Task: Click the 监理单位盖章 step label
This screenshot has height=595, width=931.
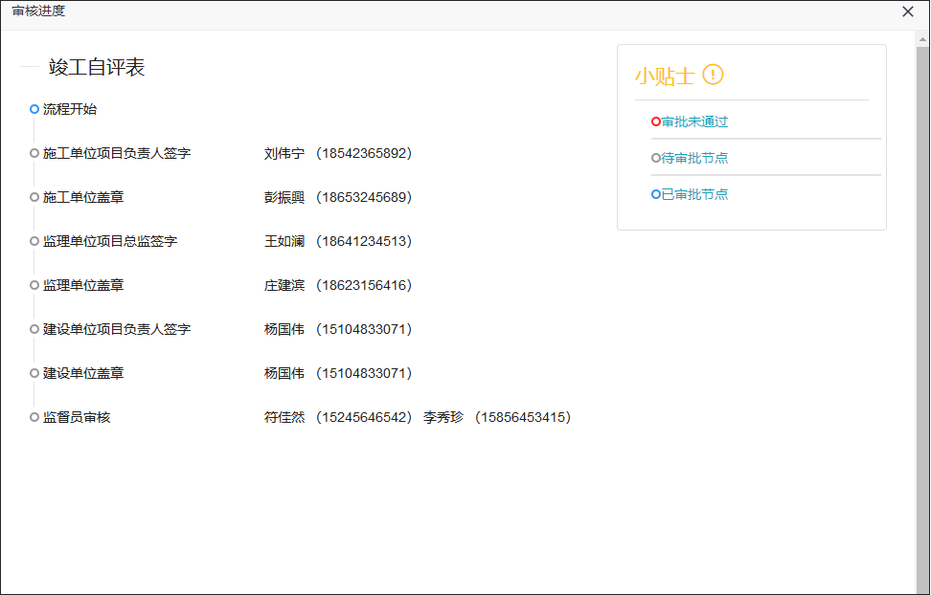Action: tap(83, 285)
